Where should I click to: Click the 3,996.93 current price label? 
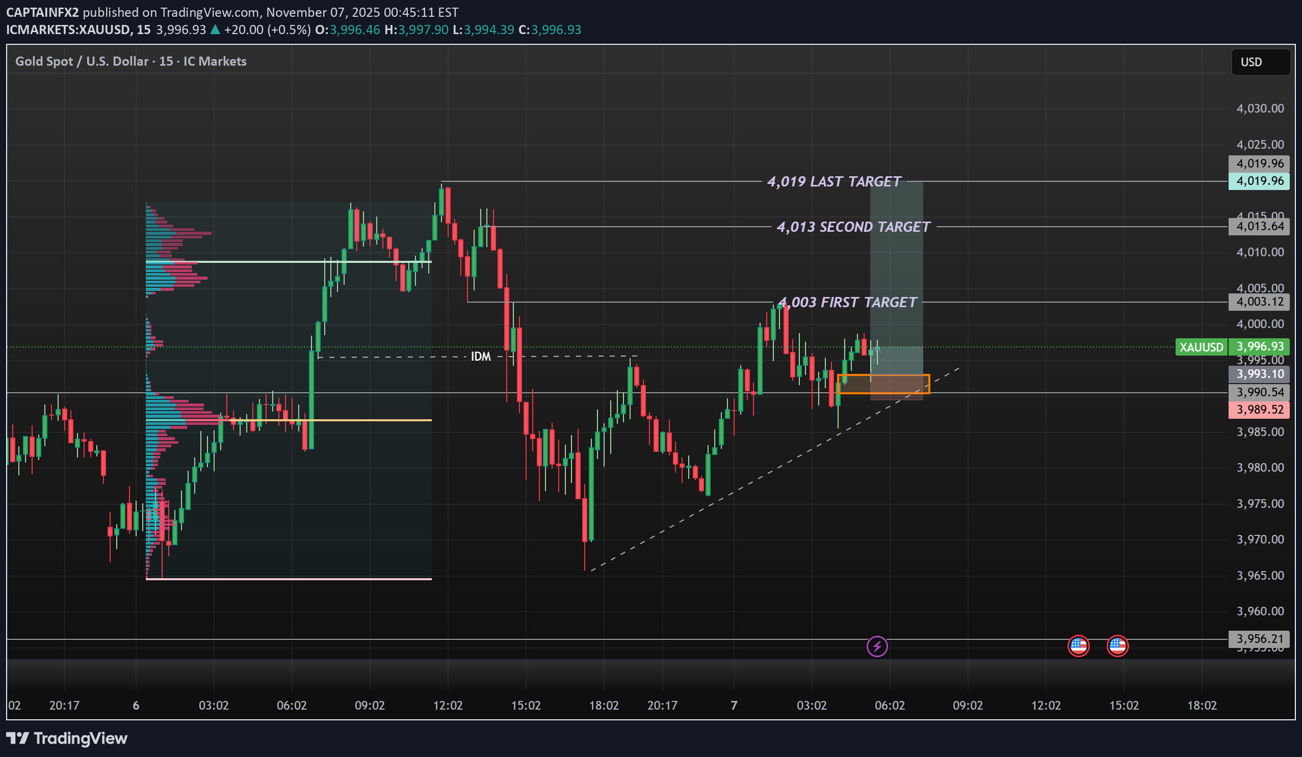[x=1259, y=346]
